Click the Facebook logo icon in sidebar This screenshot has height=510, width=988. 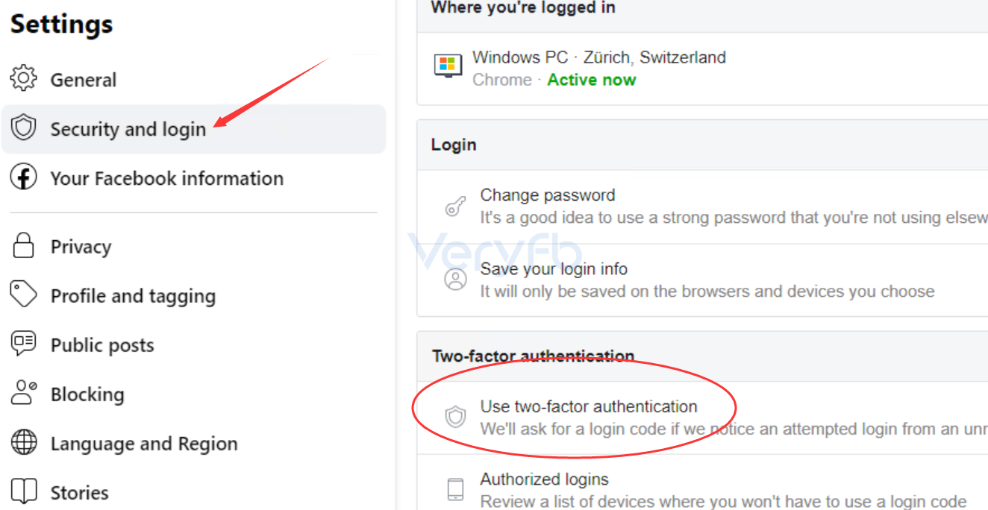(24, 177)
